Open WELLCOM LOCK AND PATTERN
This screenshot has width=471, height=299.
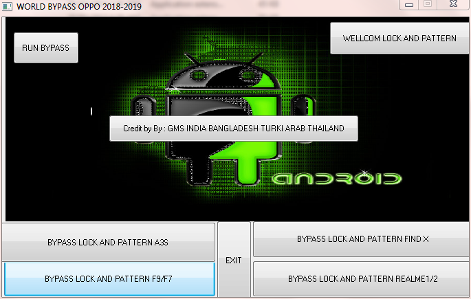[399, 38]
